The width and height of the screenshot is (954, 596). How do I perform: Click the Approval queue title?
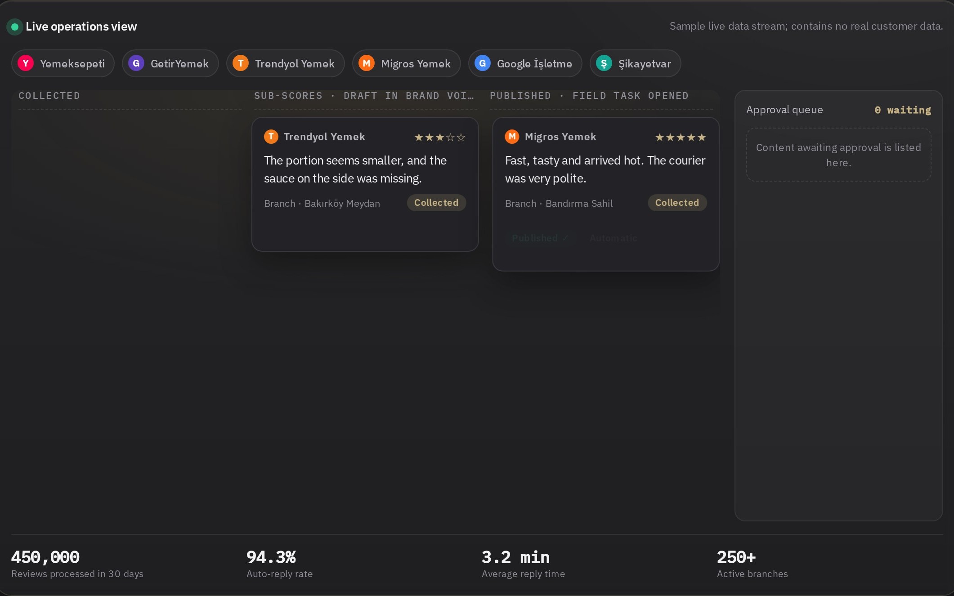coord(784,110)
